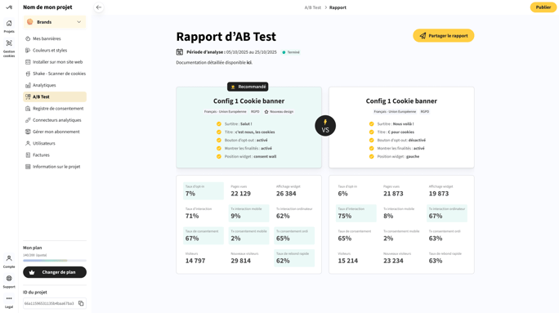Viewport: 559px width, 313px height.
Task: Click the Nouveau design tag
Action: tap(279, 112)
